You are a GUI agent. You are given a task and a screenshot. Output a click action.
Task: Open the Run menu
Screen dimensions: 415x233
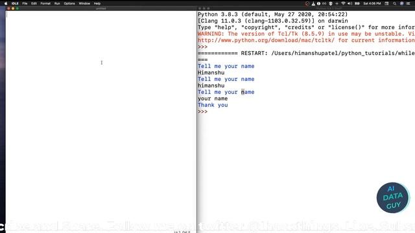click(x=57, y=3)
